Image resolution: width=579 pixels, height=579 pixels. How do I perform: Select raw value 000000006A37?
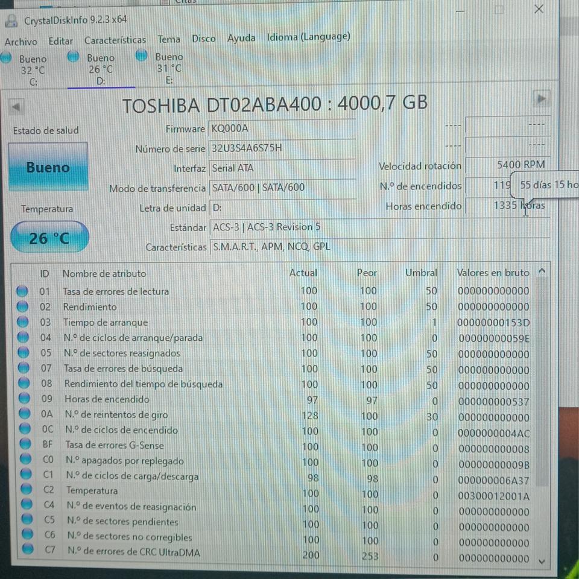tap(494, 481)
